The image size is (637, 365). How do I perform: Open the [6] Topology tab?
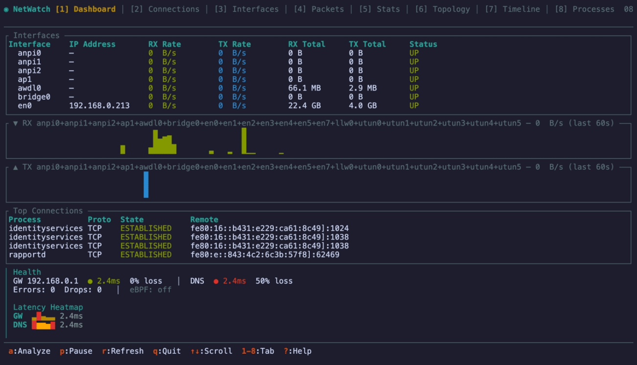pos(442,9)
